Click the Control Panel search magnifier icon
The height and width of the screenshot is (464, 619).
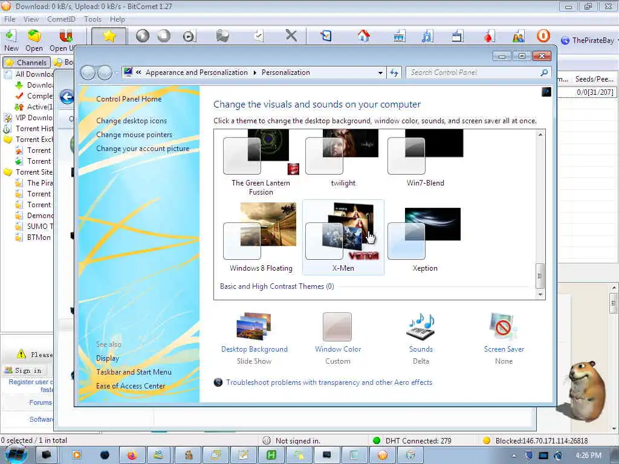pos(544,72)
